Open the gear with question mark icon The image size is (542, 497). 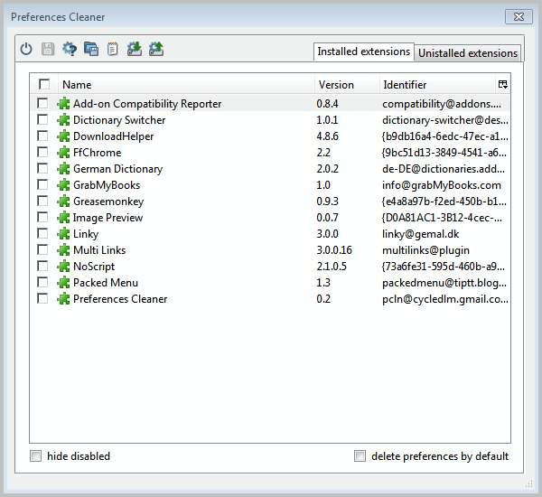(70, 50)
